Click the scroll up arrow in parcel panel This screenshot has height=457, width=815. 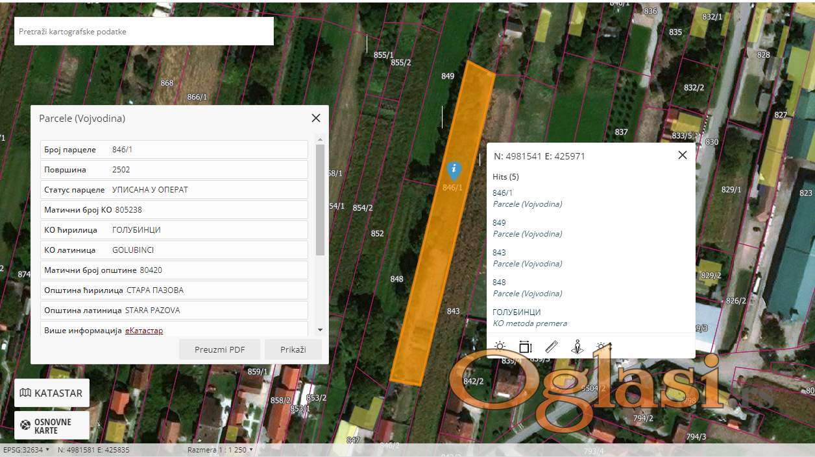click(x=320, y=139)
